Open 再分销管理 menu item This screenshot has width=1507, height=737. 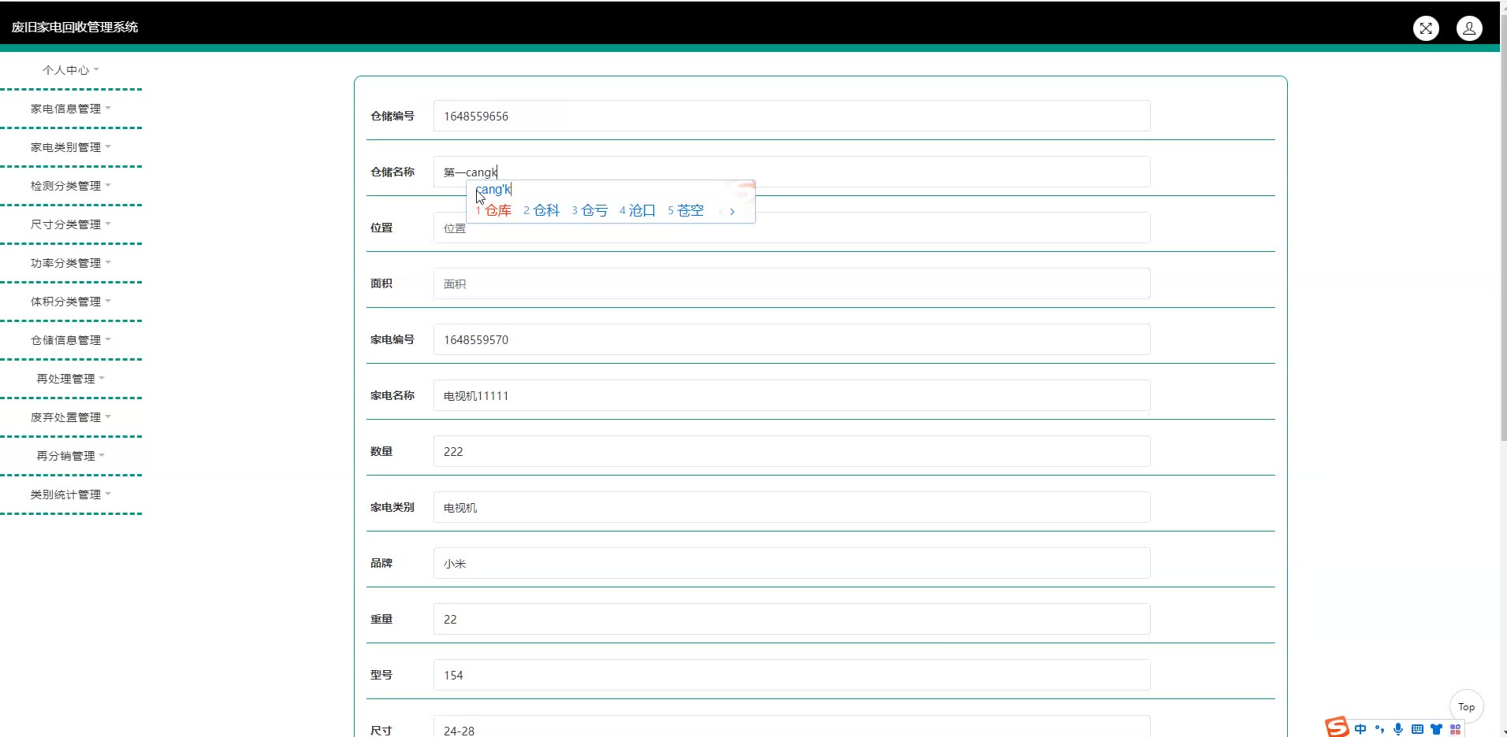point(71,456)
